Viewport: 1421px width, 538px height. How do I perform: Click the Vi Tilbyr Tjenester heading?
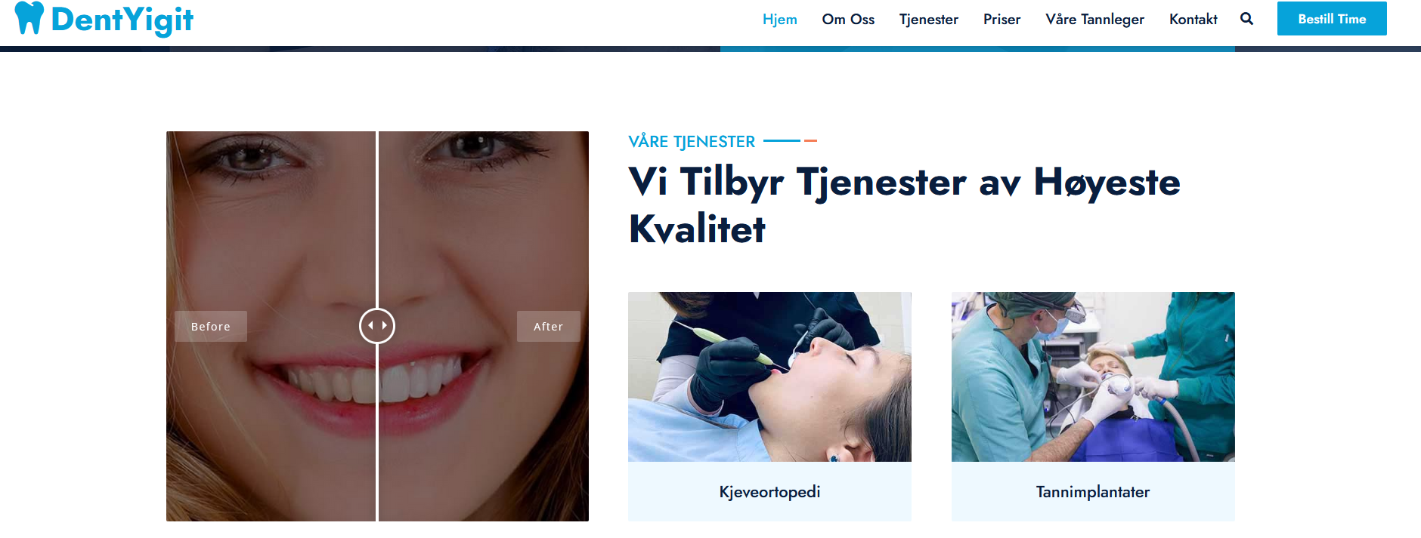(x=904, y=205)
